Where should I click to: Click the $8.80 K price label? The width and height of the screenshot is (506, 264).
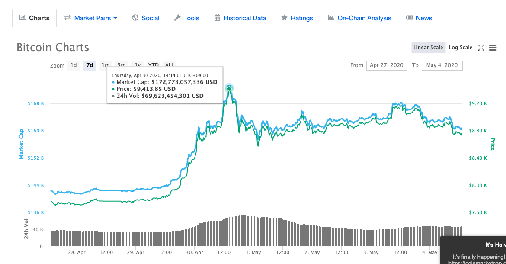click(478, 131)
